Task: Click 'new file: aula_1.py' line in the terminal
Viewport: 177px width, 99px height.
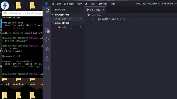Action: (26, 67)
